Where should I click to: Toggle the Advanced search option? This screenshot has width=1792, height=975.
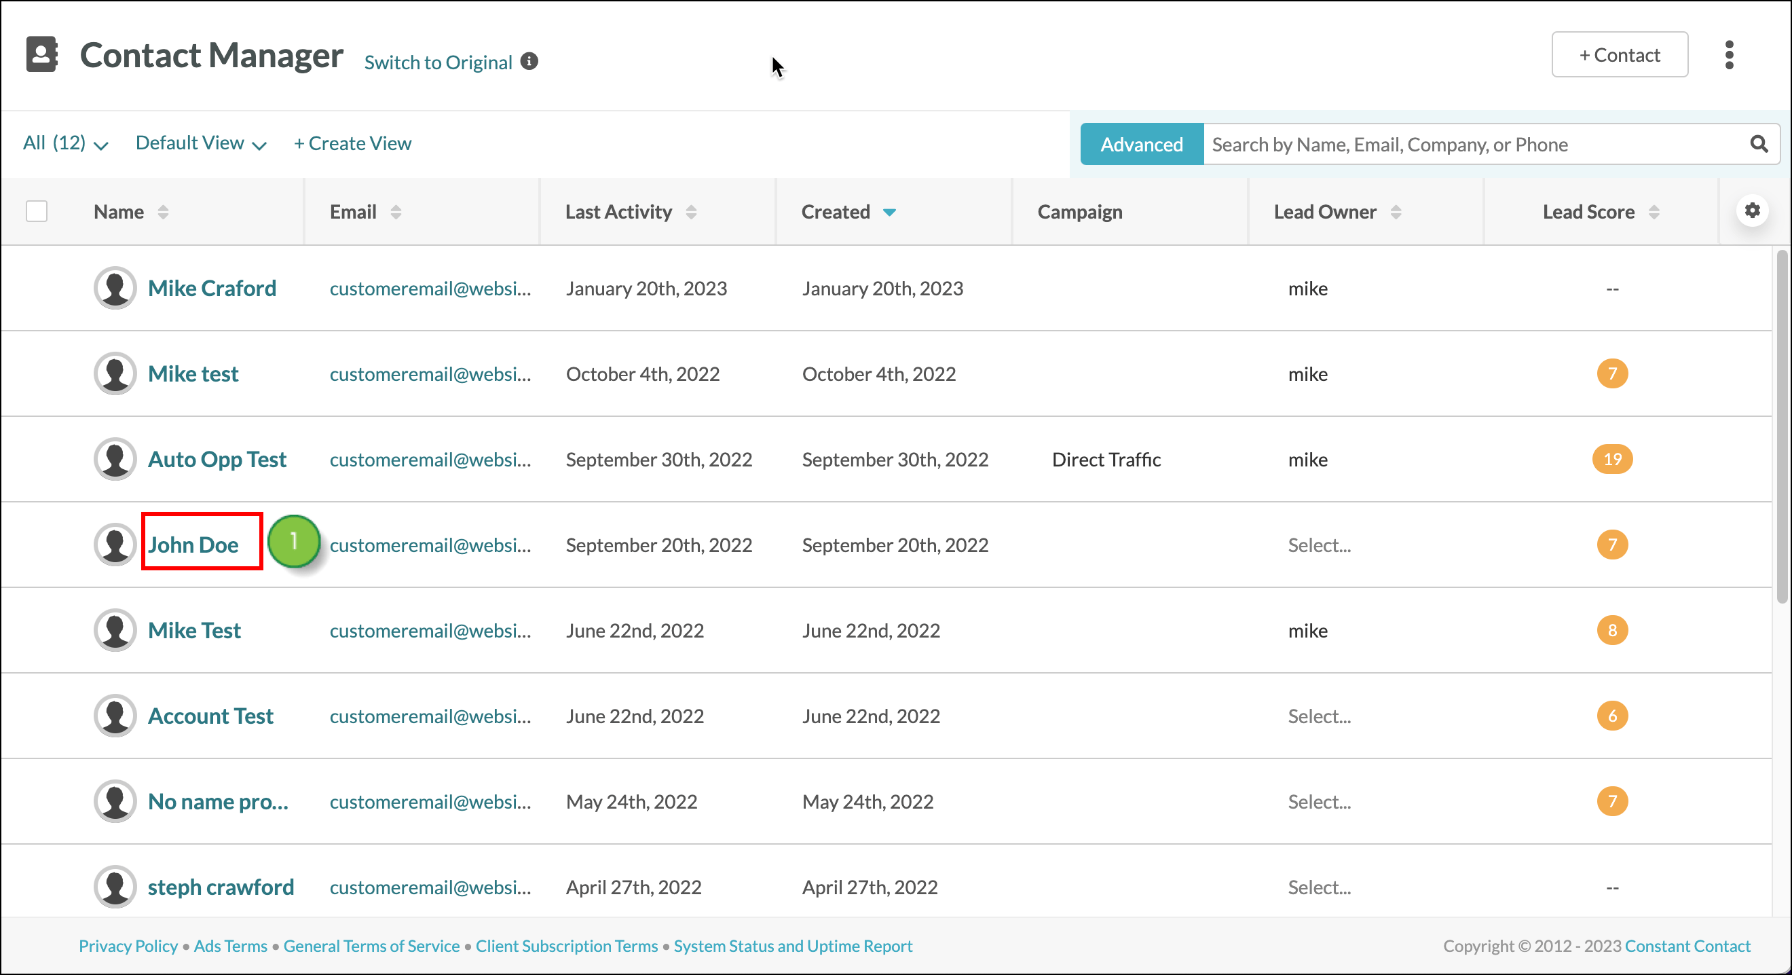[1142, 144]
